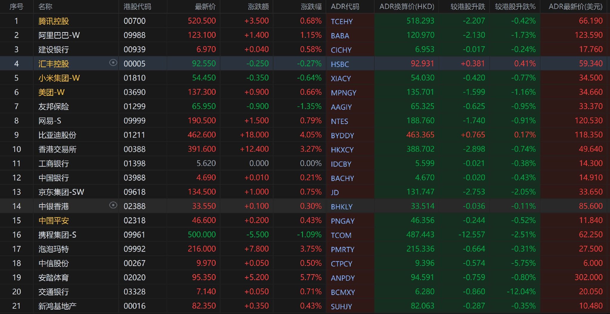Image resolution: width=610 pixels, height=314 pixels.
Task: Open the BABA ADR code link
Action: click(340, 36)
